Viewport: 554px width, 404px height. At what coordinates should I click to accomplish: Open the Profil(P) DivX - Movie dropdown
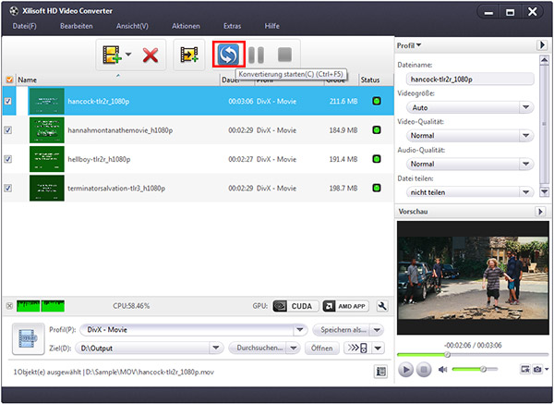pos(300,330)
